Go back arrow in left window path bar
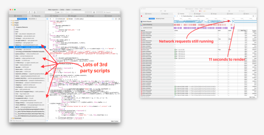The width and height of the screenshot is (264, 135). pyautogui.click(x=50, y=19)
